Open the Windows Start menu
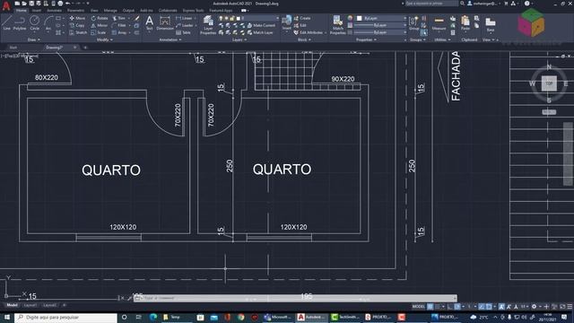574x323 pixels. point(7,317)
